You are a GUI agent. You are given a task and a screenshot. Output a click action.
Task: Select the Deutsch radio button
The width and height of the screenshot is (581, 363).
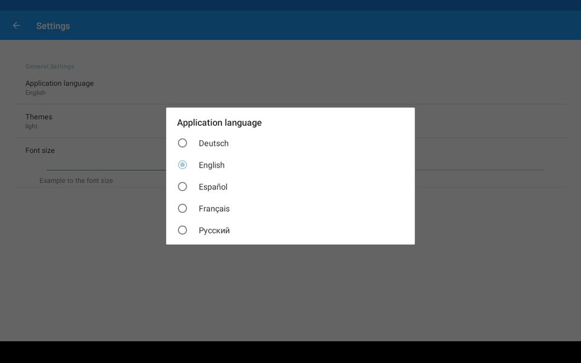click(x=182, y=143)
